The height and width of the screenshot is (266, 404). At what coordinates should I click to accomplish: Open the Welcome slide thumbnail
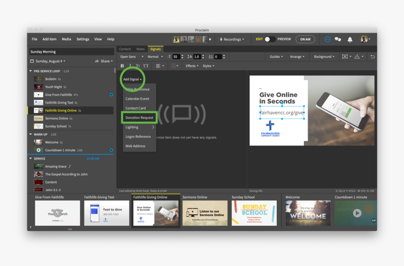tap(308, 213)
